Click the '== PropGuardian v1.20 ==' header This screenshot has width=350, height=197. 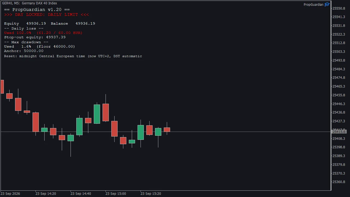tap(37, 10)
